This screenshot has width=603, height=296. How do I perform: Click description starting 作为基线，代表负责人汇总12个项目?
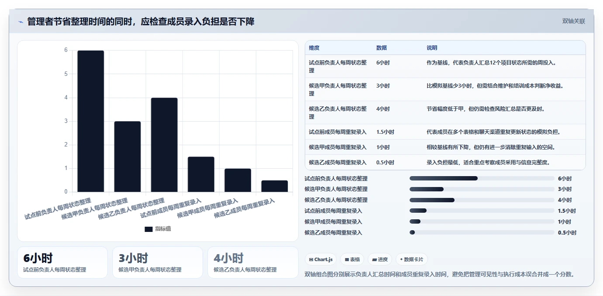pos(491,63)
